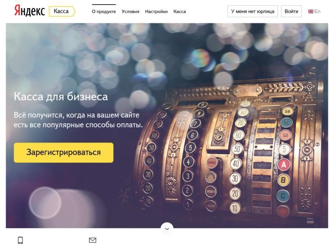This screenshot has width=334, height=250.
Task: Click the teal C key on register
Action: coord(283,196)
